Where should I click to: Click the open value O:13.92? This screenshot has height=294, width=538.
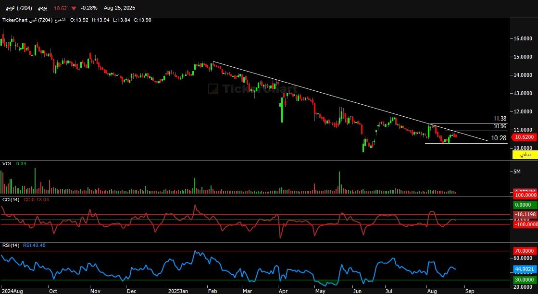[79, 20]
